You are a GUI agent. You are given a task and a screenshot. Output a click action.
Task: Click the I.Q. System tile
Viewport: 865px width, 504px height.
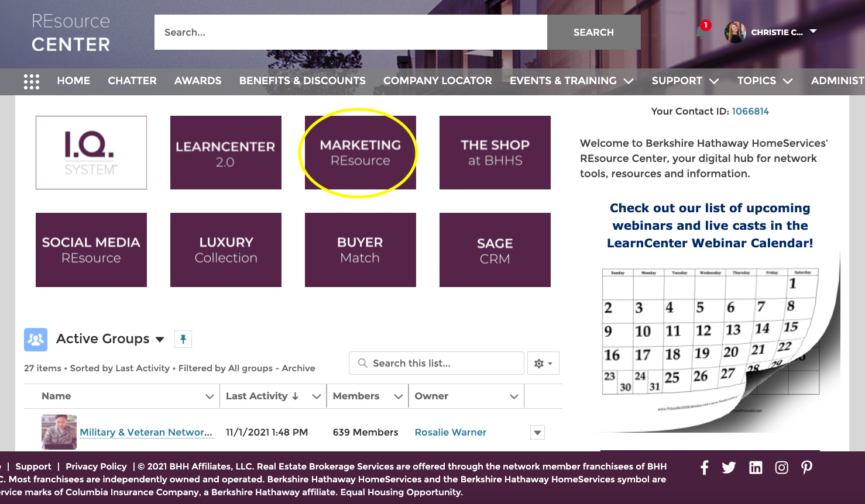click(91, 153)
